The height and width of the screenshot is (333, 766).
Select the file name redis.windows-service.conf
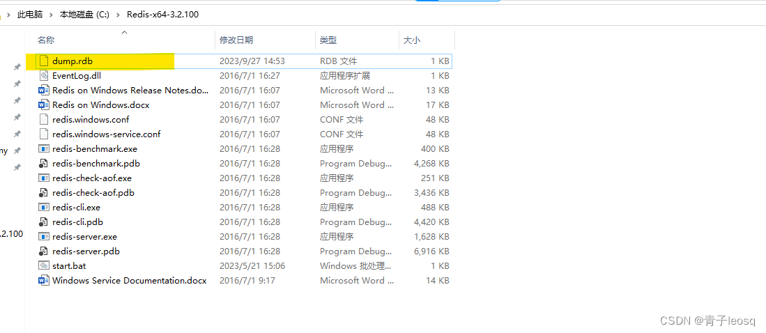[107, 134]
